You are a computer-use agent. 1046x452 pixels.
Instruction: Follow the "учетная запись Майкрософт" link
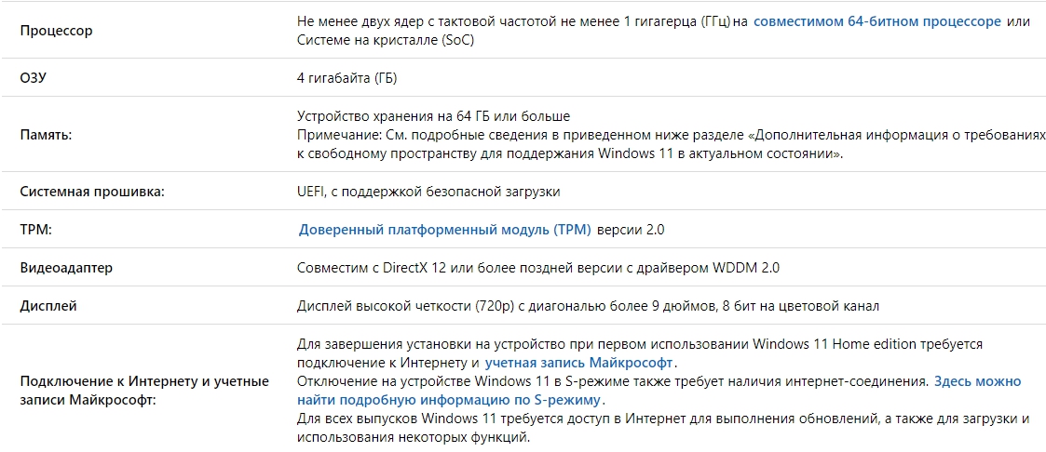(578, 363)
